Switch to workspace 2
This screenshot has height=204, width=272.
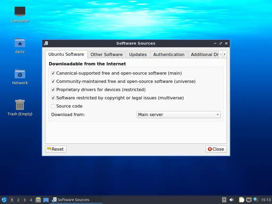coord(18,200)
